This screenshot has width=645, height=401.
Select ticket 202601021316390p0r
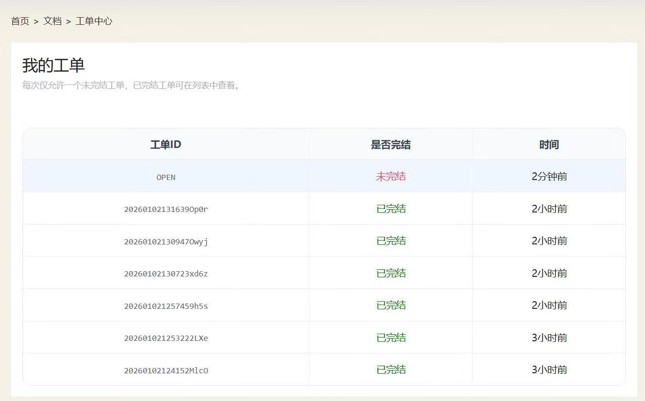166,209
